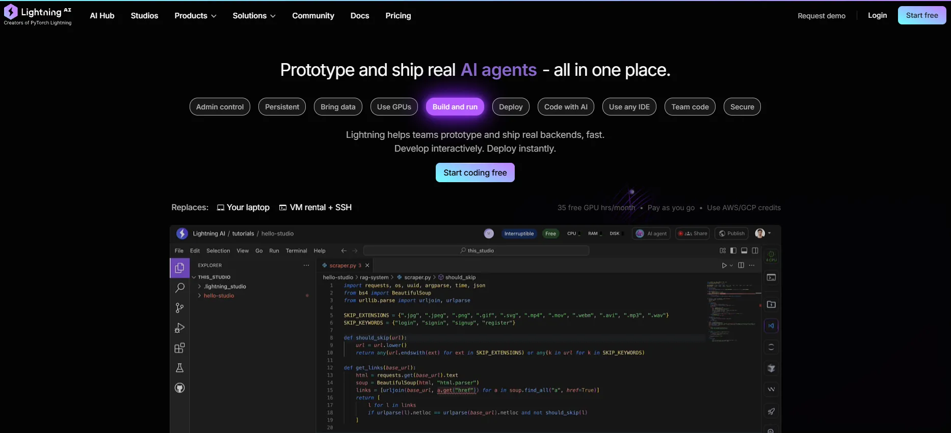
Task: Open the Run and Debug icon
Action: [x=179, y=328]
